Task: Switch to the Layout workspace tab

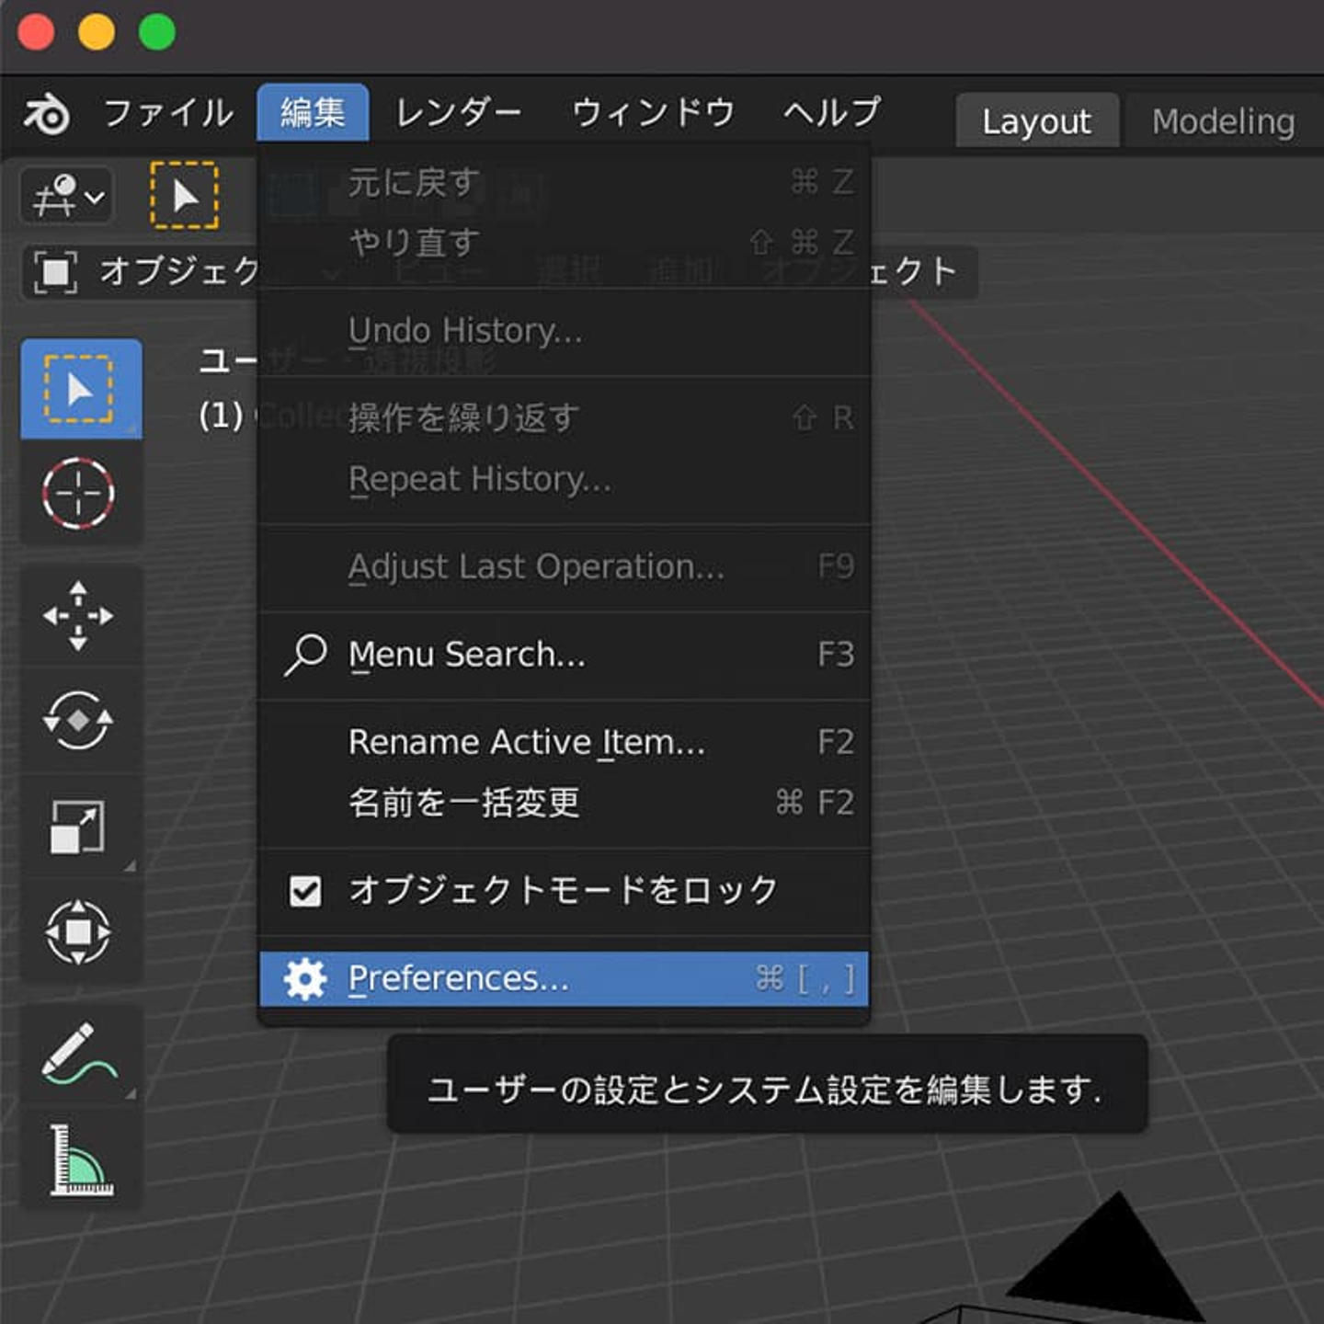Action: point(1037,120)
